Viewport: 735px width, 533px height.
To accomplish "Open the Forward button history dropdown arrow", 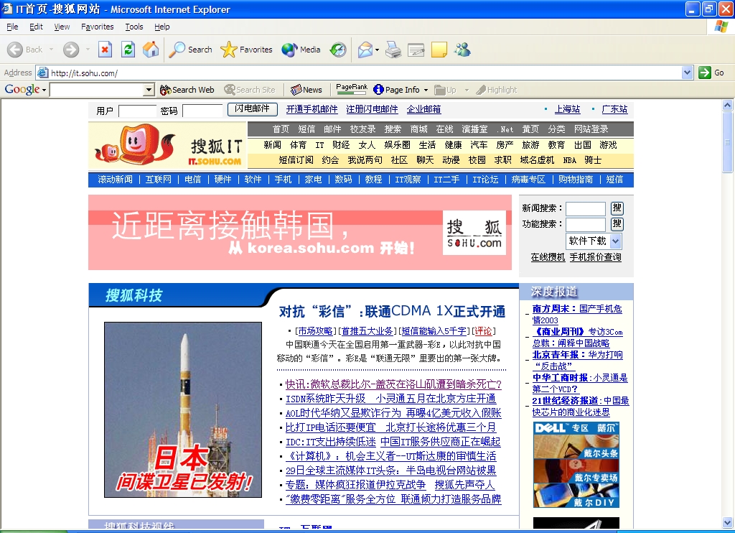I will pyautogui.click(x=88, y=50).
